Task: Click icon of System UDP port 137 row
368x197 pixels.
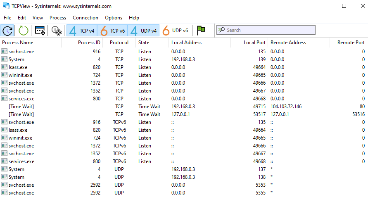Action: (x=4, y=169)
